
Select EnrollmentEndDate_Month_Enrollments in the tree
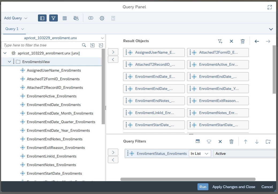point(60,113)
